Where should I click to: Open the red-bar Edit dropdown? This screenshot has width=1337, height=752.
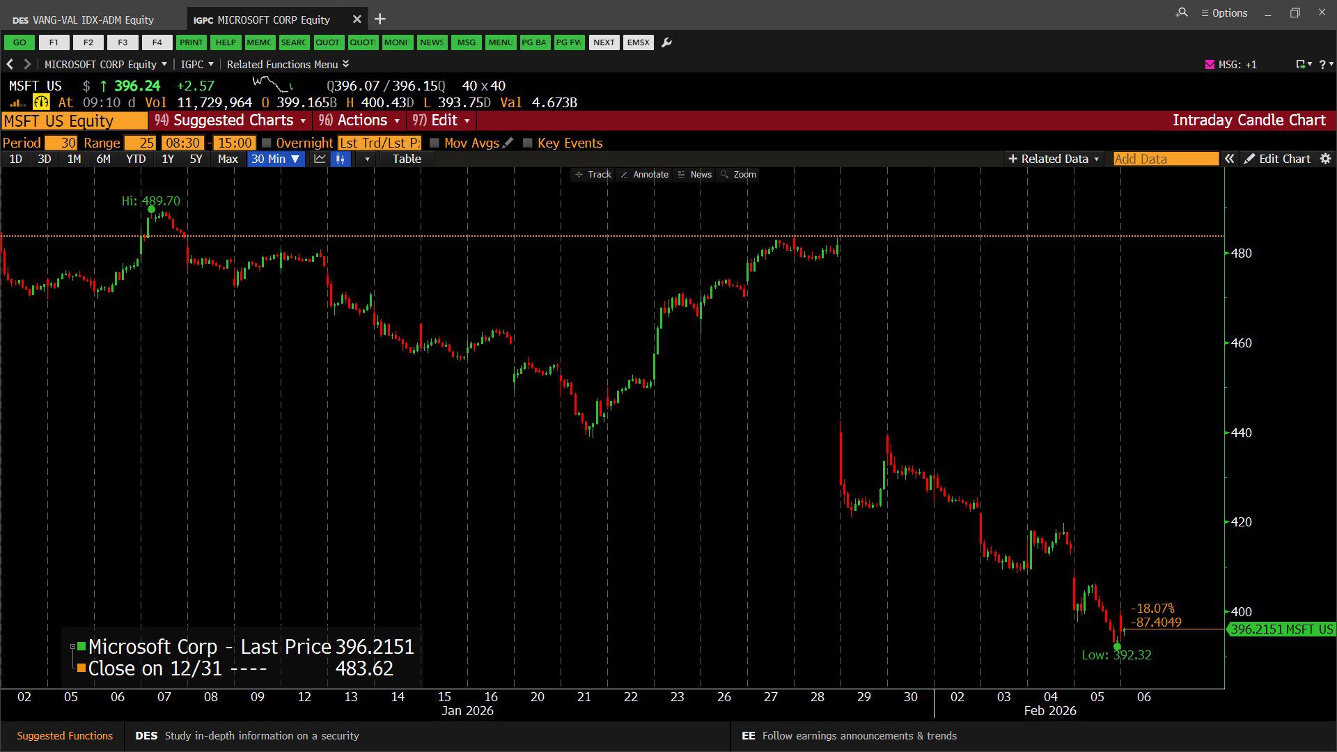pyautogui.click(x=441, y=120)
